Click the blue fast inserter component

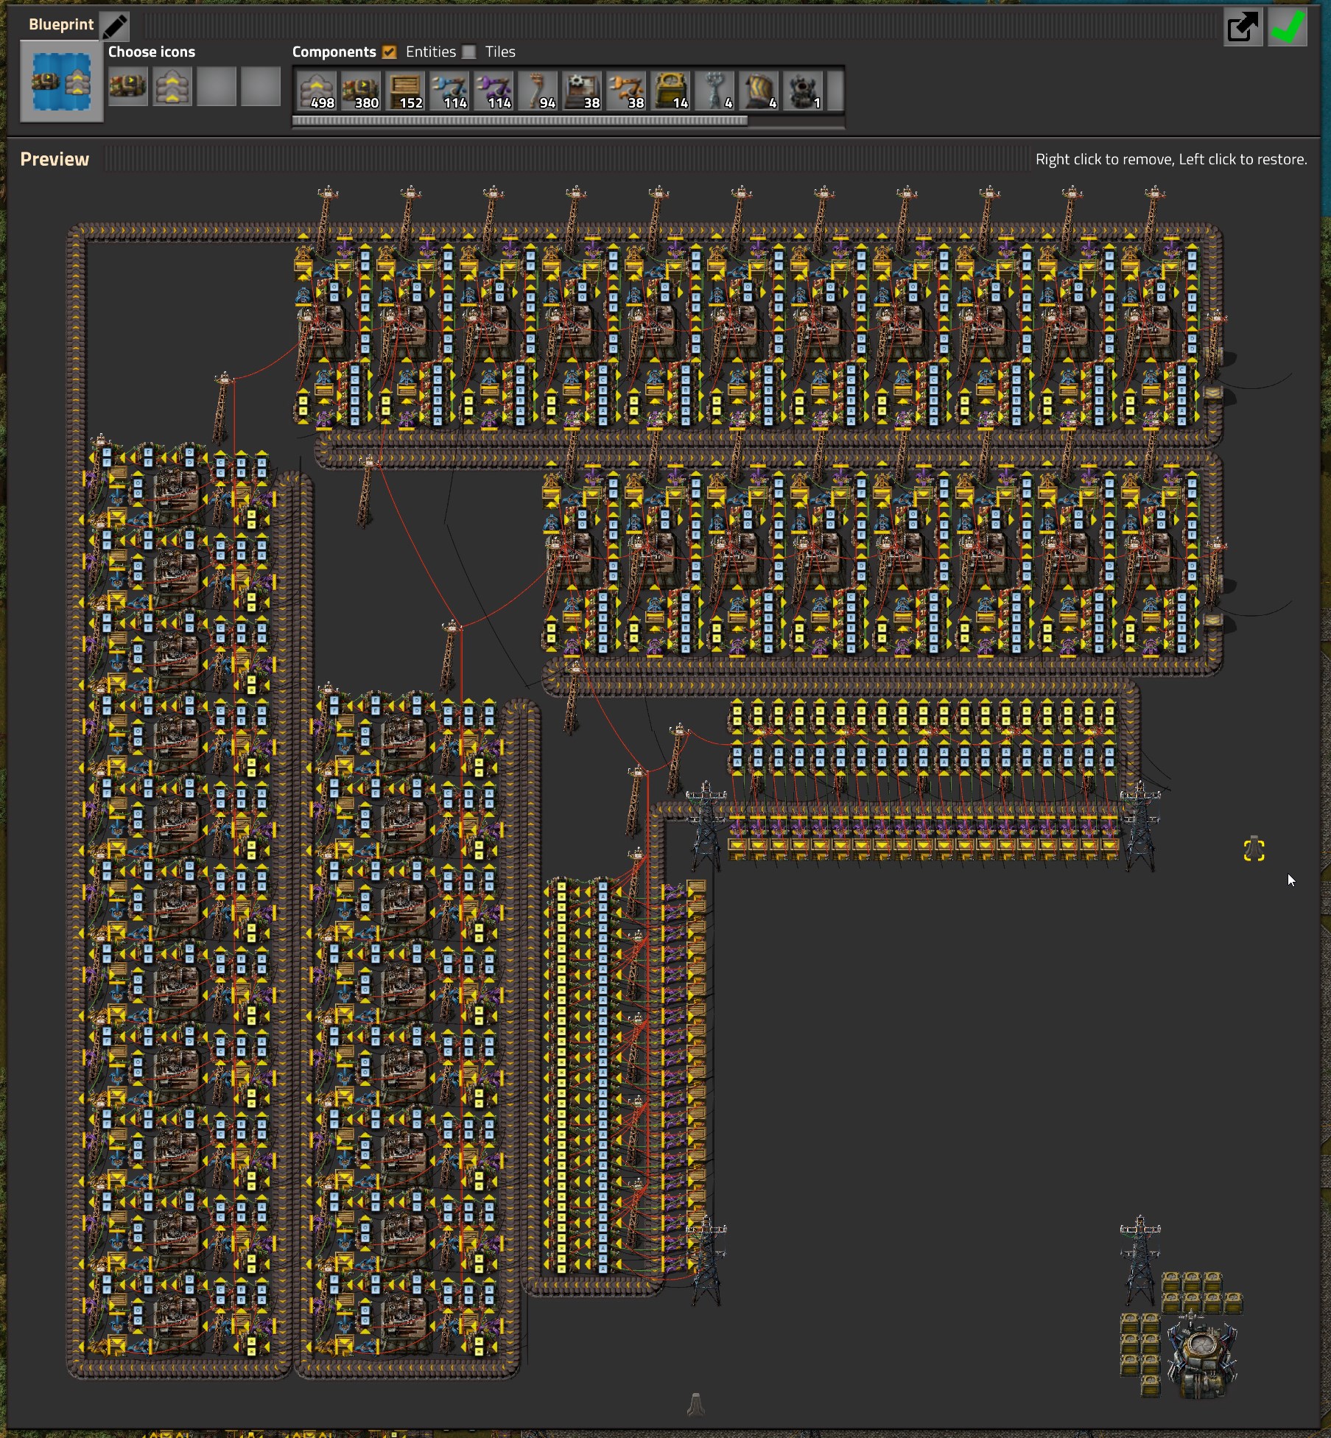[449, 91]
